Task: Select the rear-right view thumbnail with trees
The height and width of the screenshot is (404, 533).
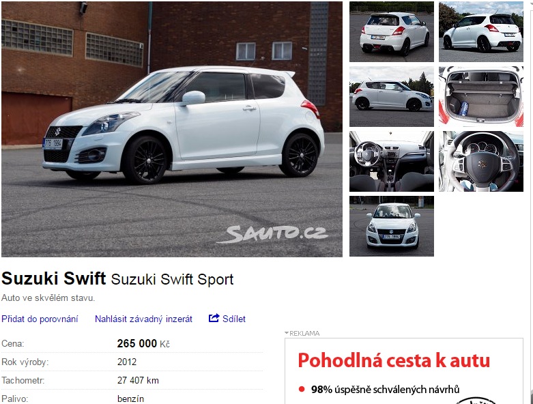Action: [481, 31]
